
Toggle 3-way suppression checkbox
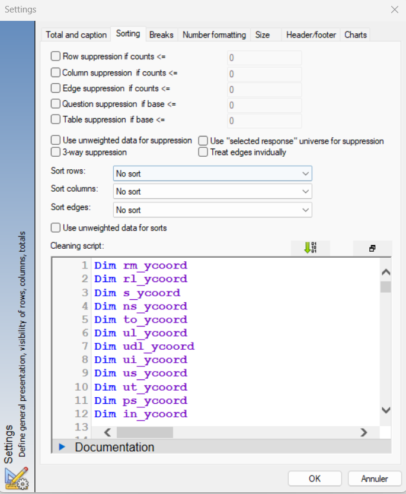(x=56, y=152)
